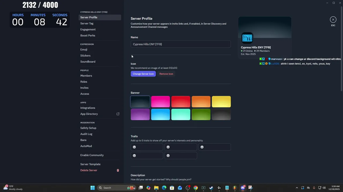Image resolution: width=343 pixels, height=192 pixels.
Task: Select blue banner swatch
Action: pos(161,114)
